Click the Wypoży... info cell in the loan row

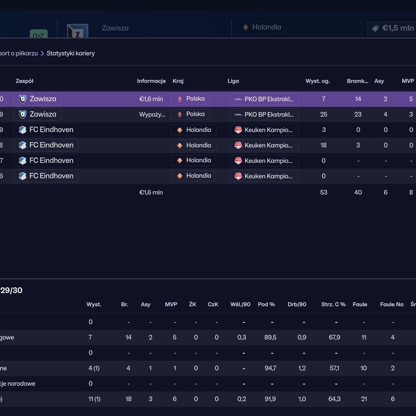tap(152, 115)
